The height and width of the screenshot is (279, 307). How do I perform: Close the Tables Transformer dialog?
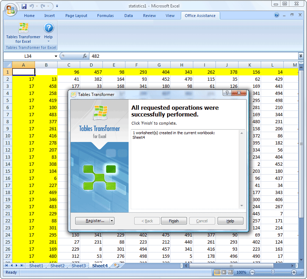tap(239, 93)
